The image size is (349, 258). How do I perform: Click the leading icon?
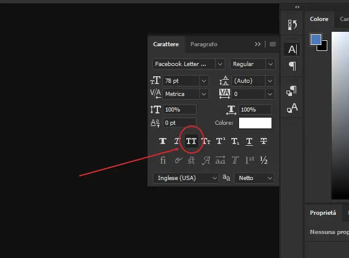[x=224, y=80]
